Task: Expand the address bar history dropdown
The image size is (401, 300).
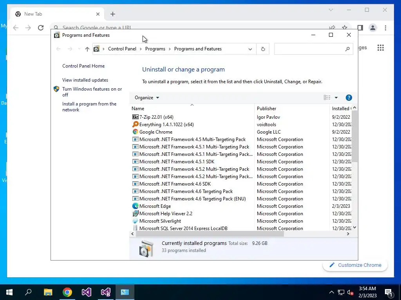Action: [250, 49]
